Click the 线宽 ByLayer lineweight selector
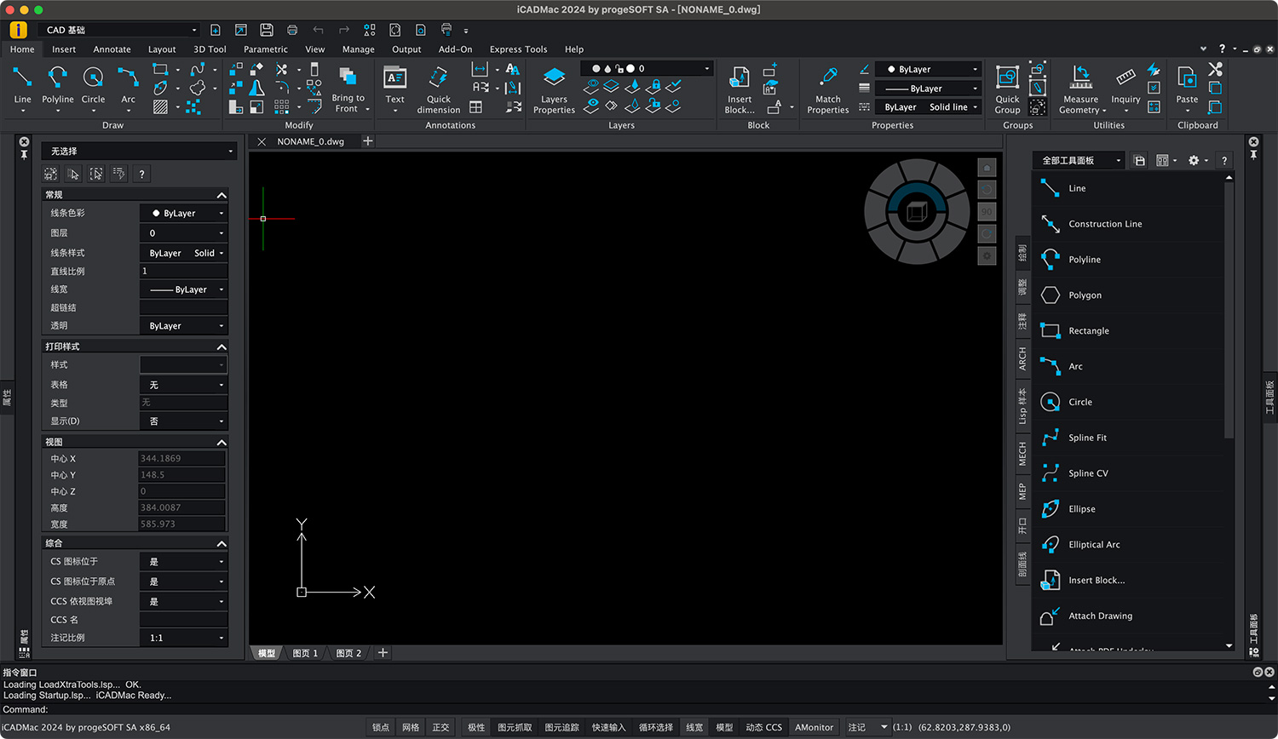Viewport: 1278px width, 739px height. [x=183, y=289]
